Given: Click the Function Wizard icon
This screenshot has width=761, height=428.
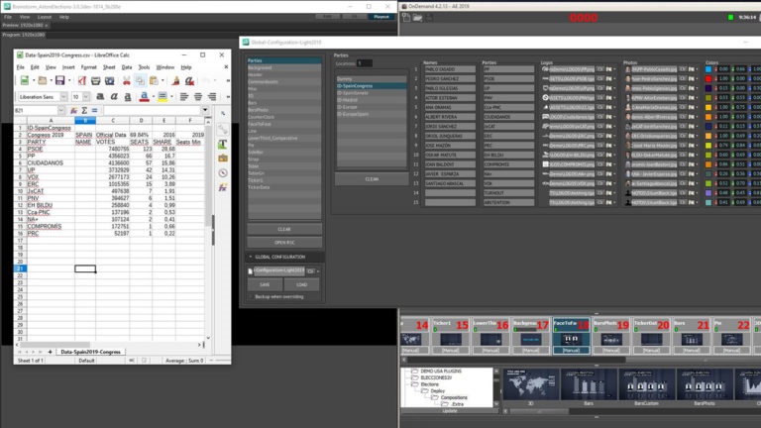Looking at the screenshot, I should pos(73,111).
